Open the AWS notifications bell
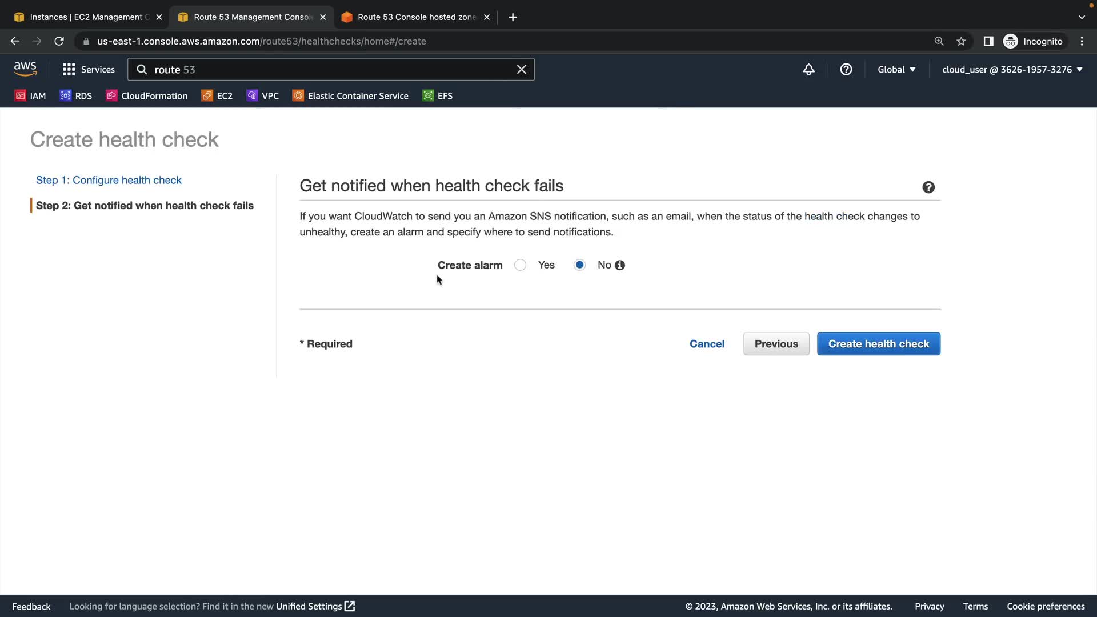 pos(808,70)
